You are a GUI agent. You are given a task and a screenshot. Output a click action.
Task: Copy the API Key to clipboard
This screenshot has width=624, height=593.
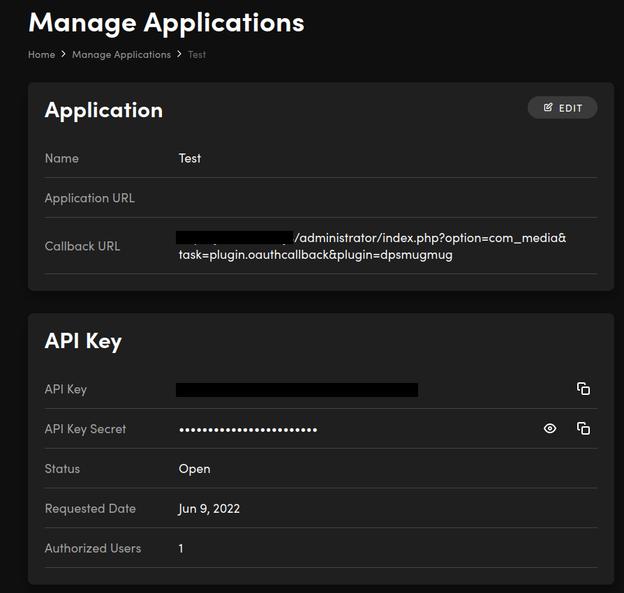click(584, 389)
